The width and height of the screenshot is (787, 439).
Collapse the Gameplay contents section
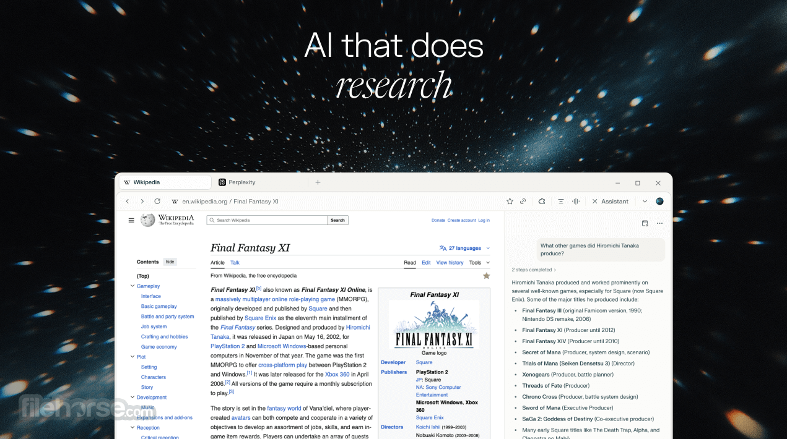tap(133, 286)
